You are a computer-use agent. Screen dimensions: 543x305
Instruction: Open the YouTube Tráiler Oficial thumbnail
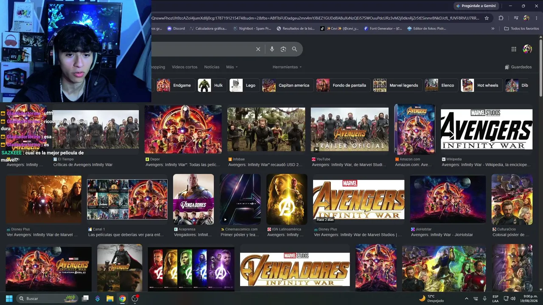point(350,129)
